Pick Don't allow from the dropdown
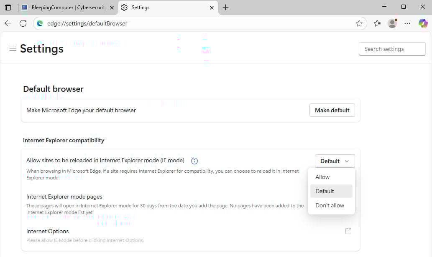This screenshot has width=432, height=257. click(330, 205)
